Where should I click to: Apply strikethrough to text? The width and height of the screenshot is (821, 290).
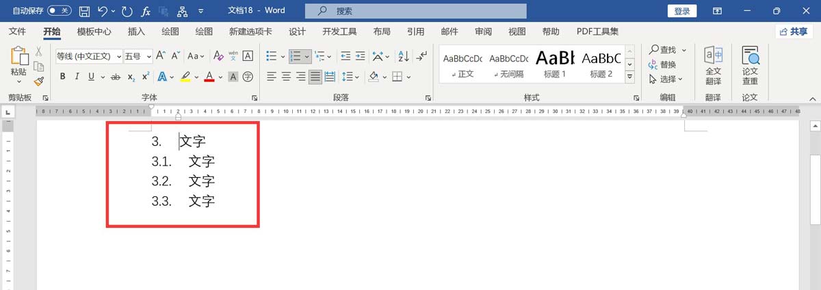tap(115, 77)
